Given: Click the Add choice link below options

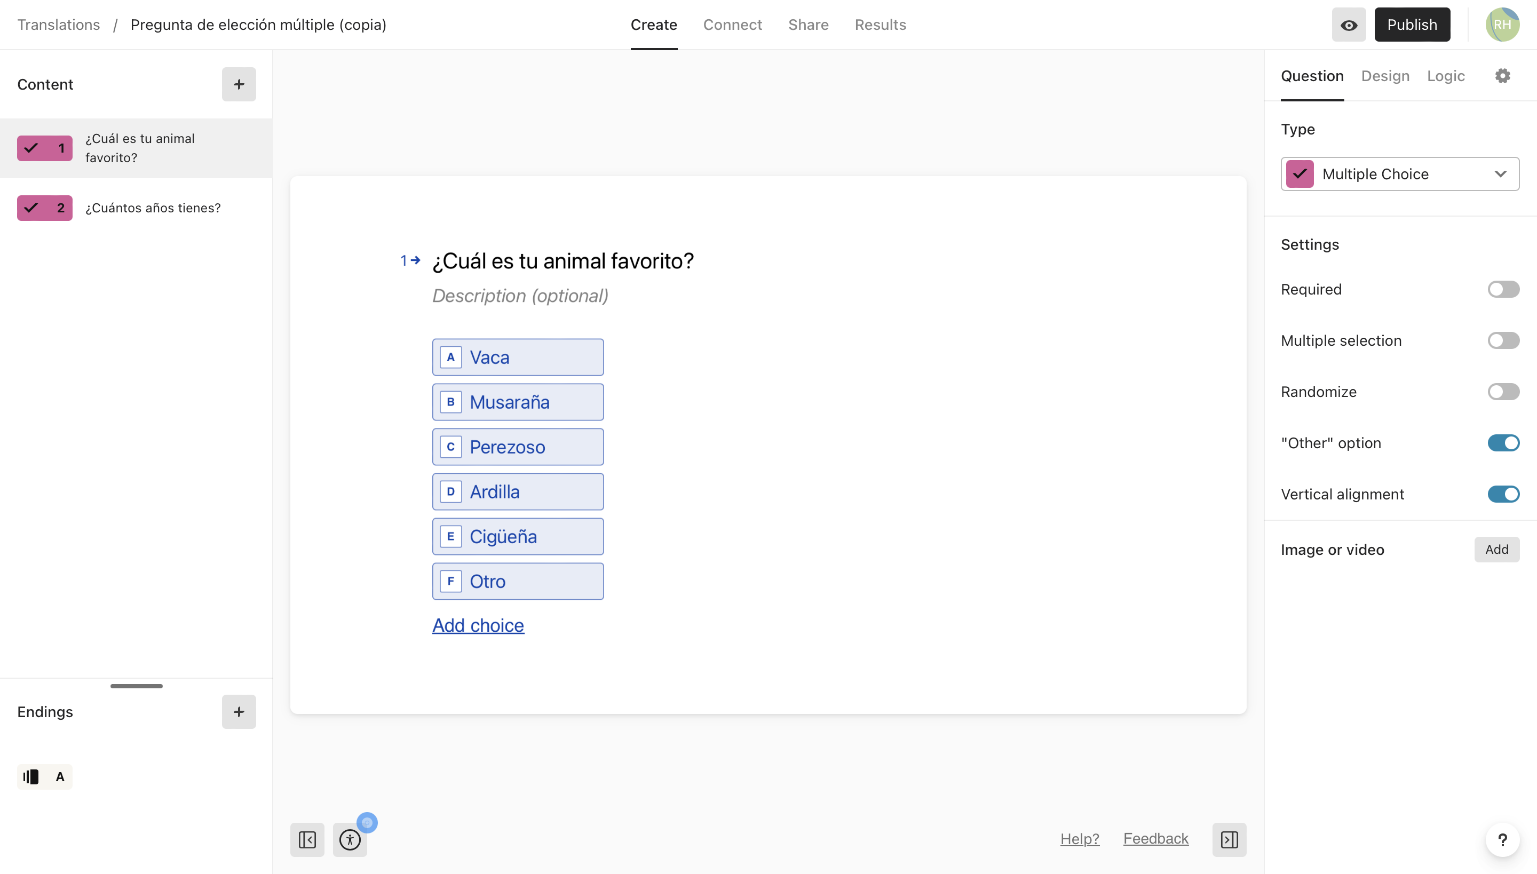Looking at the screenshot, I should [478, 625].
